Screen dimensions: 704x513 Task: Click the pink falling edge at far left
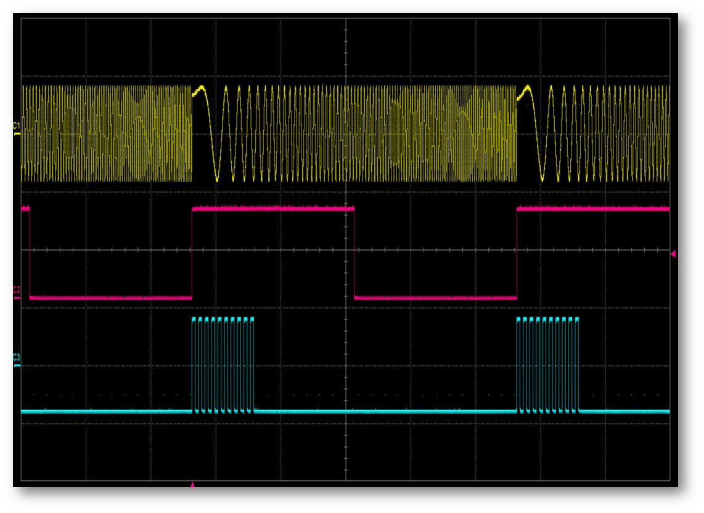pyautogui.click(x=30, y=252)
